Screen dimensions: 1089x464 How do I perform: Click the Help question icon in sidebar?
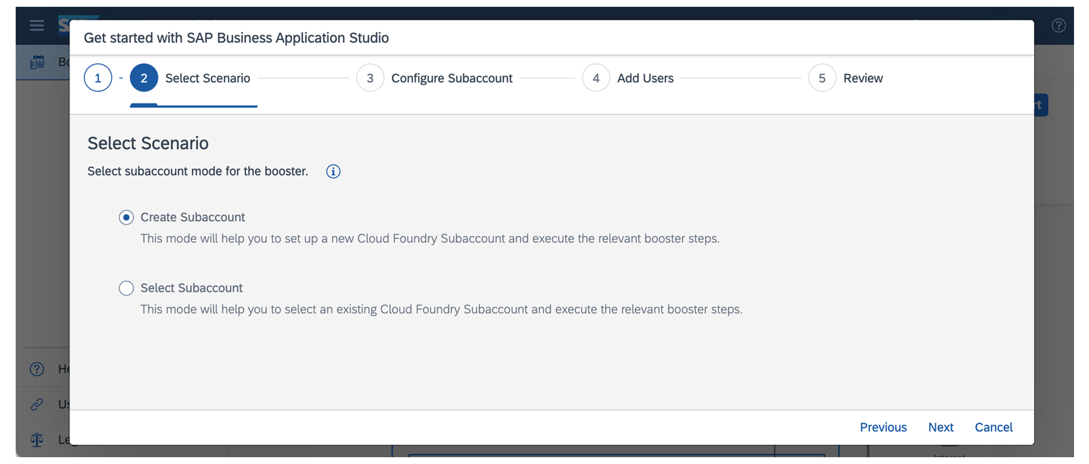pos(37,369)
